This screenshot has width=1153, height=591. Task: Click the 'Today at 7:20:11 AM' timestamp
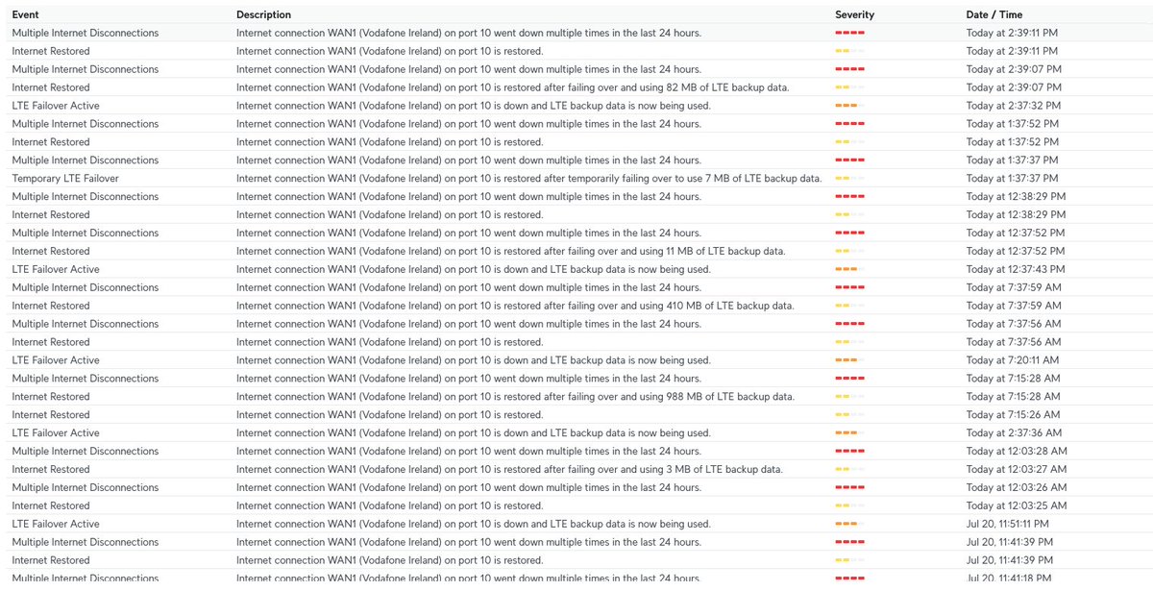point(1013,360)
